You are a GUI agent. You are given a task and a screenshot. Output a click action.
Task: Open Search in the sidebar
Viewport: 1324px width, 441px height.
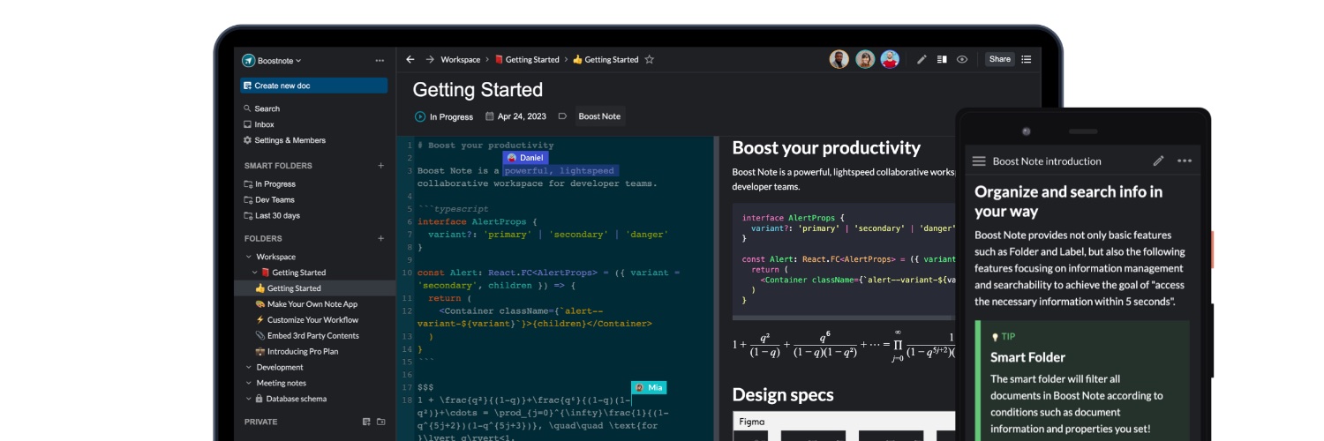pos(261,108)
